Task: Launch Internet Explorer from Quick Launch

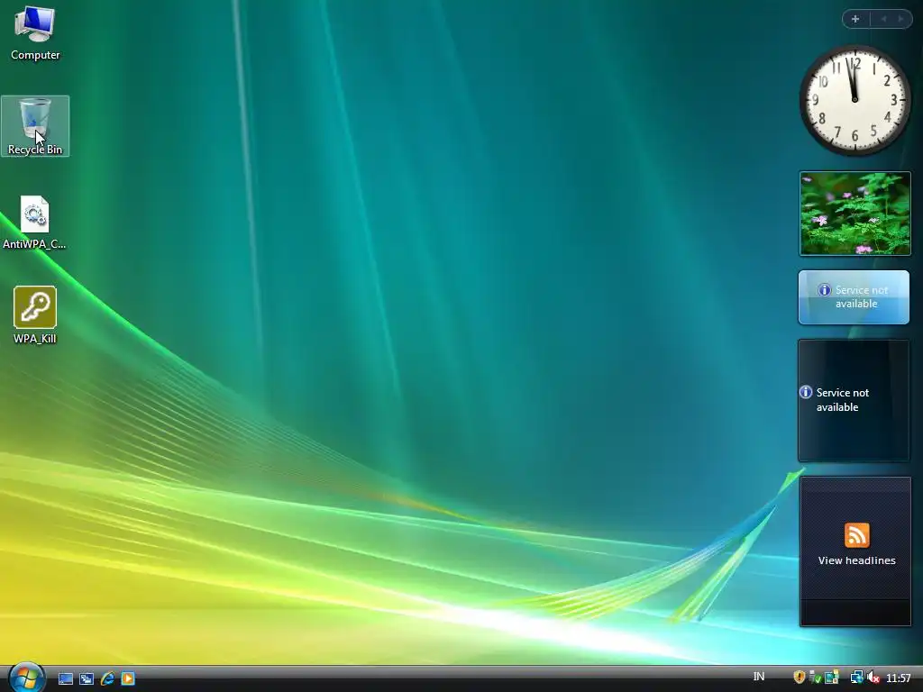Action: pos(107,678)
